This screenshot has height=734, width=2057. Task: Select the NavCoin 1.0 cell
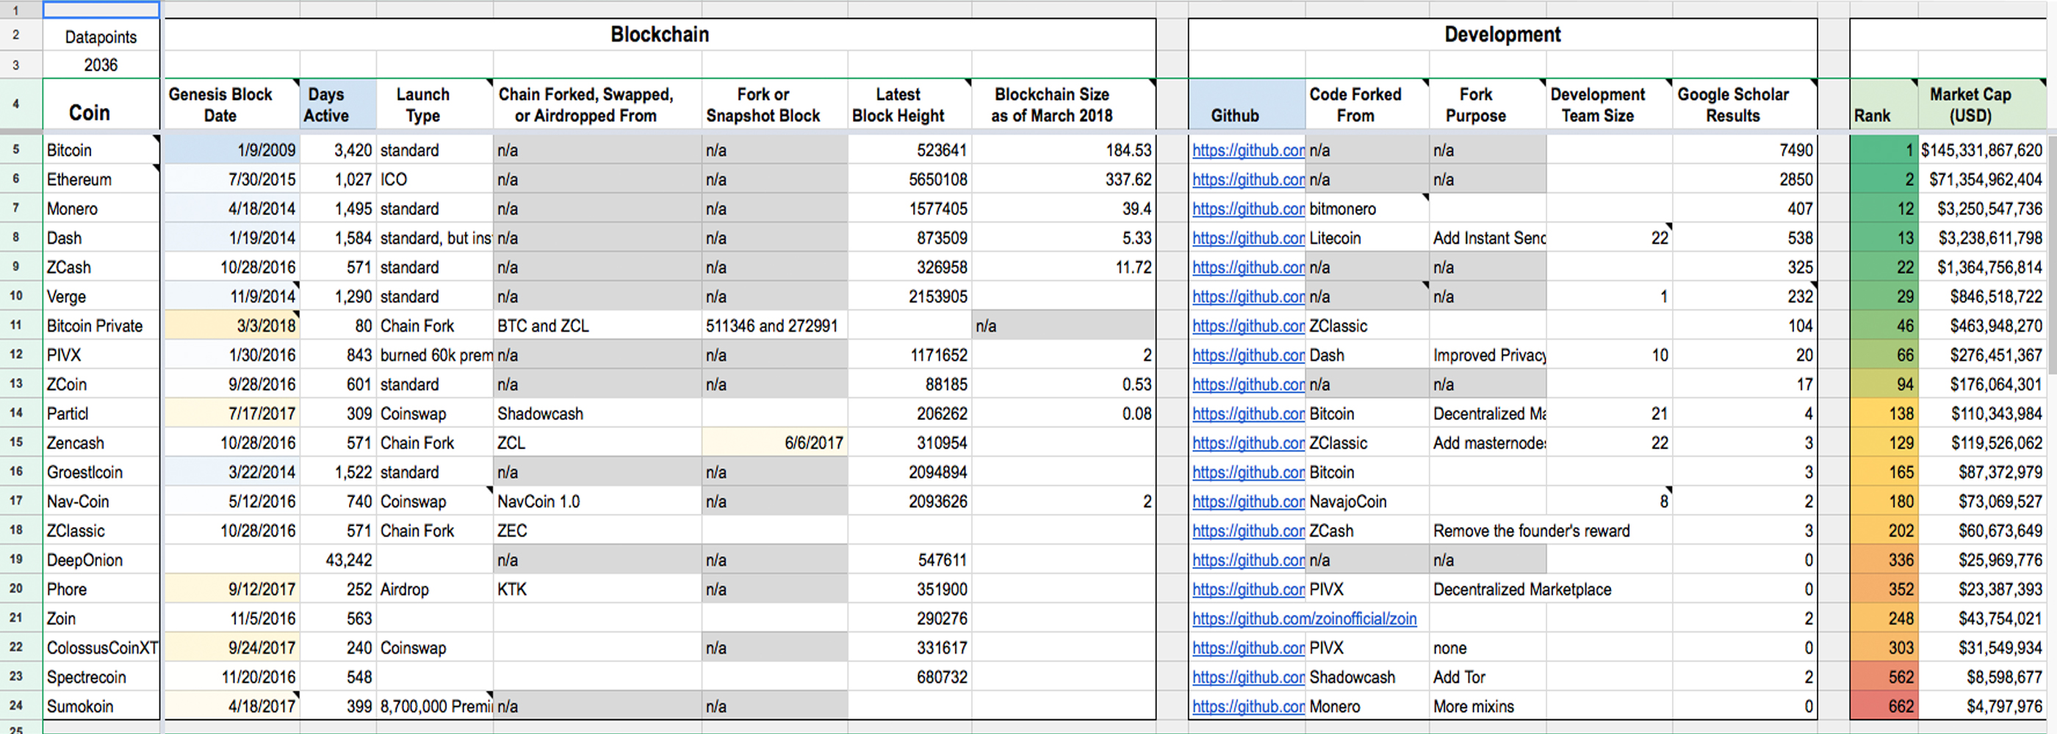click(x=597, y=501)
